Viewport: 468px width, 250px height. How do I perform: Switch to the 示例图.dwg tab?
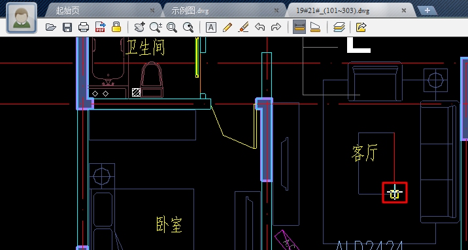(190, 10)
